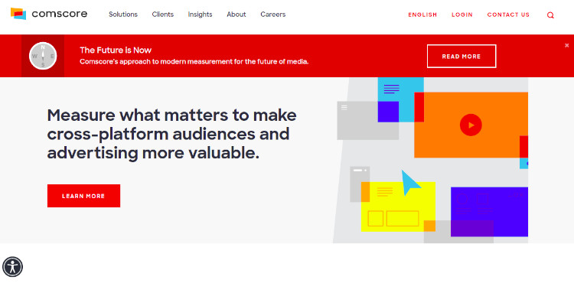Click the banner text about modern measurement
574x283 pixels.
194,62
